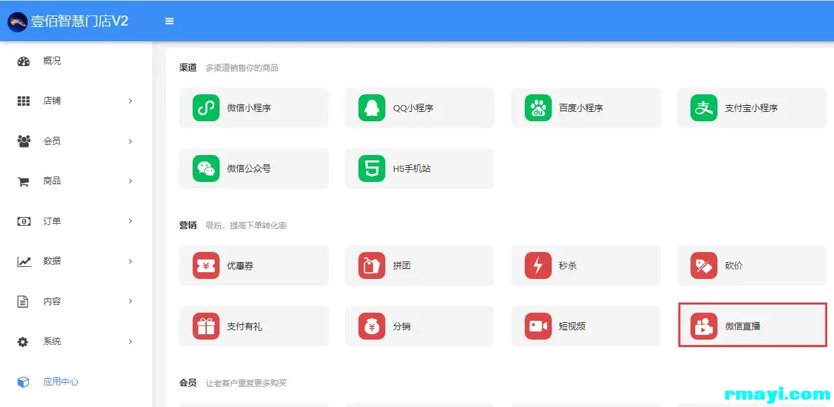Click the 优惠券 coupon icon
Viewport: 834px width, 407px height.
pos(206,265)
